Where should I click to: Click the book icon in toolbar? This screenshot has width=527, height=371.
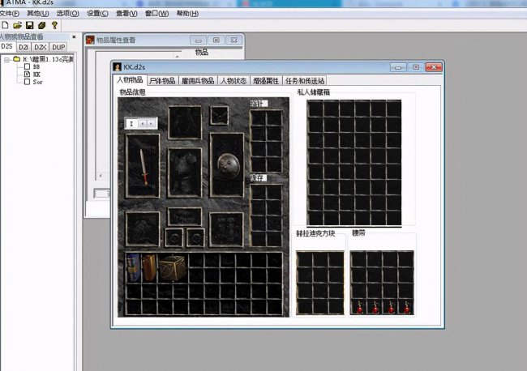pyautogui.click(x=41, y=25)
